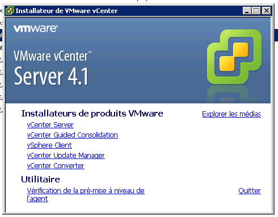Click the Quitter link
This screenshot has height=217, width=278.
250,191
